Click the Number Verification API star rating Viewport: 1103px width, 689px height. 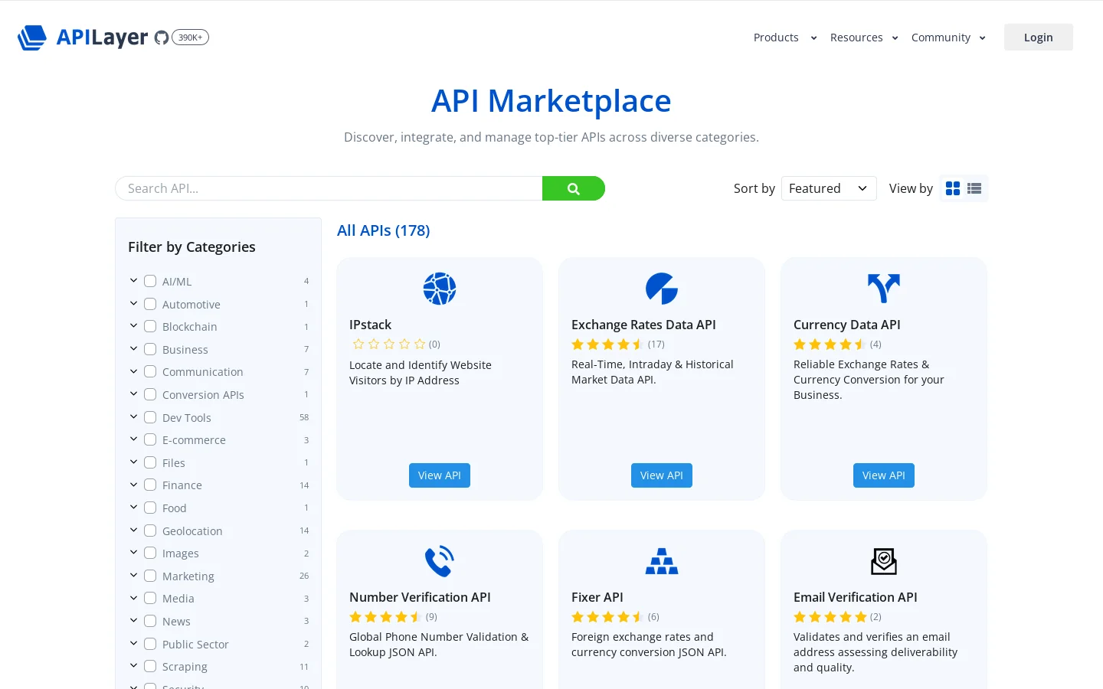pyautogui.click(x=385, y=617)
